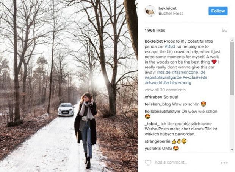This screenshot has height=172, width=235.
Task: Click the comments scrollbar thumb
Action: pyautogui.click(x=232, y=68)
